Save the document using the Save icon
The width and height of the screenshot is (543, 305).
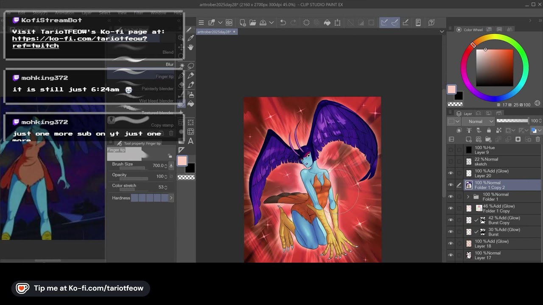pos(263,22)
